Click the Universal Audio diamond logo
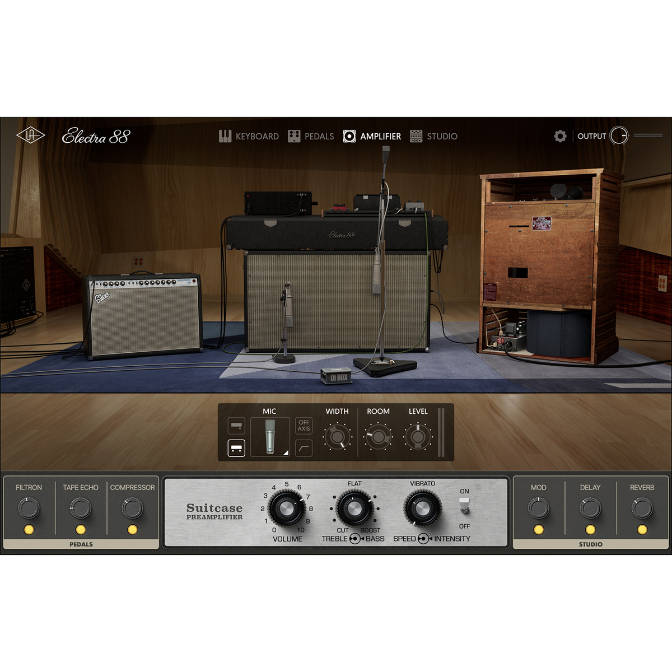Screen dimensions: 672x672 (31, 136)
